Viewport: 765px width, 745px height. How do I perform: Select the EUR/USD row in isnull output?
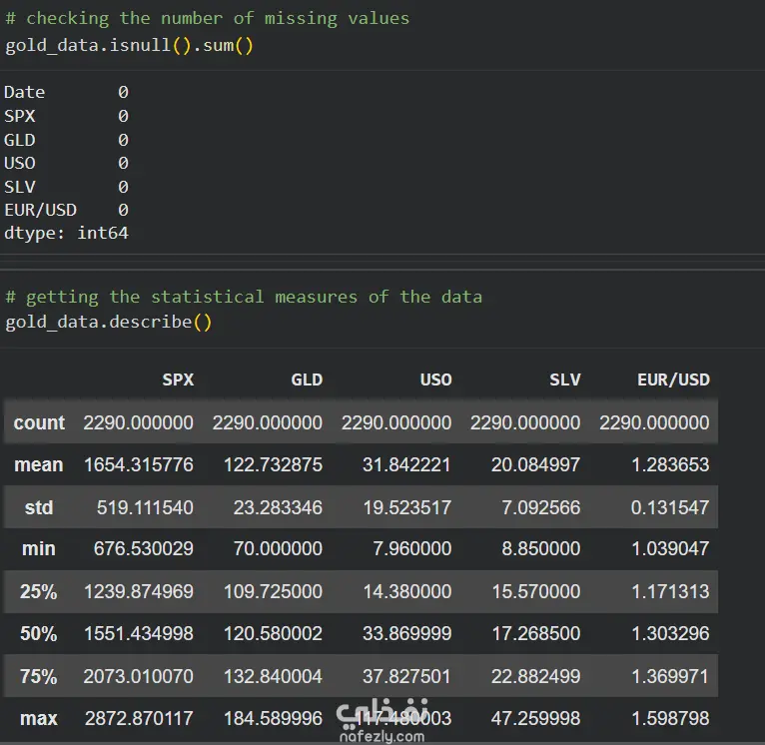pos(66,211)
